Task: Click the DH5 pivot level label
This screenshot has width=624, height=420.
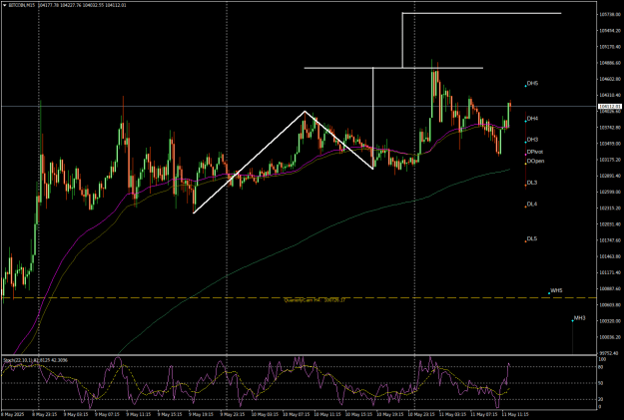Action: 532,84
